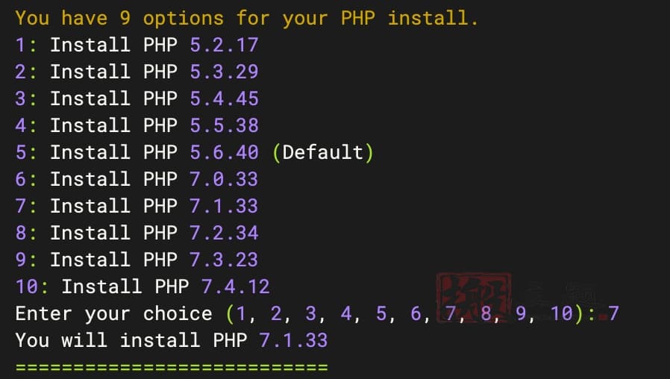Select option 1 Install PHP 5.2.17
The height and width of the screenshot is (379, 670).
coord(137,45)
